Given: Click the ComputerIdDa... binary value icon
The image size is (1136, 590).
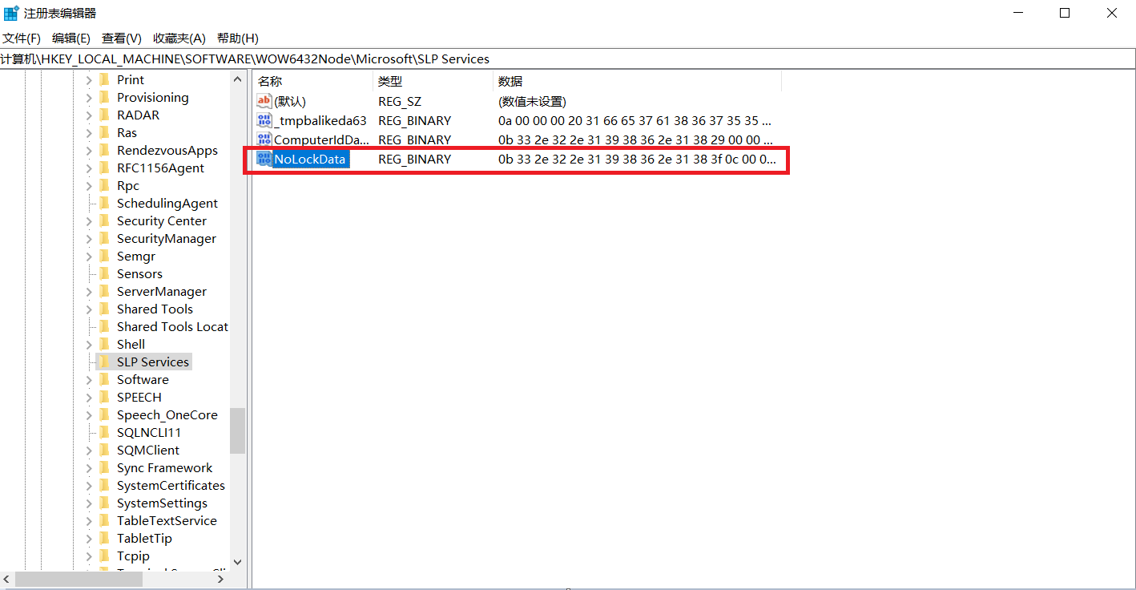Looking at the screenshot, I should pyautogui.click(x=264, y=139).
